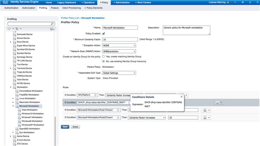Select Windows7-Workstation in the tree
The image size is (260, 146).
click(x=32, y=117)
